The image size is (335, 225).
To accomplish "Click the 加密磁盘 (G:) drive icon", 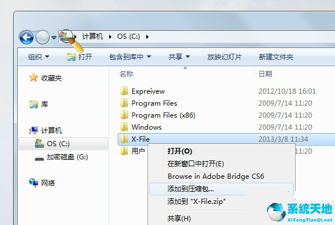I will [x=39, y=159].
